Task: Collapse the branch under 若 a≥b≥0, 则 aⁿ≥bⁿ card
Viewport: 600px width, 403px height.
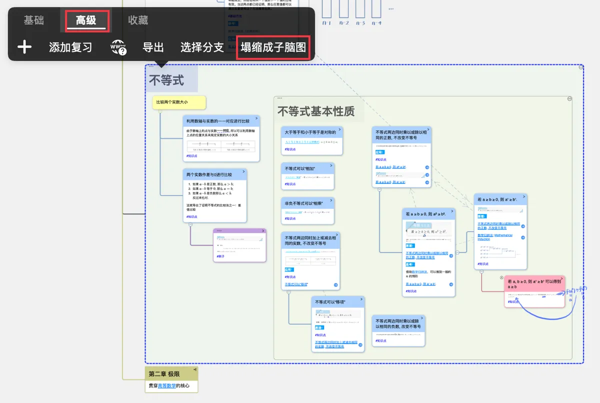Action: (481, 271)
